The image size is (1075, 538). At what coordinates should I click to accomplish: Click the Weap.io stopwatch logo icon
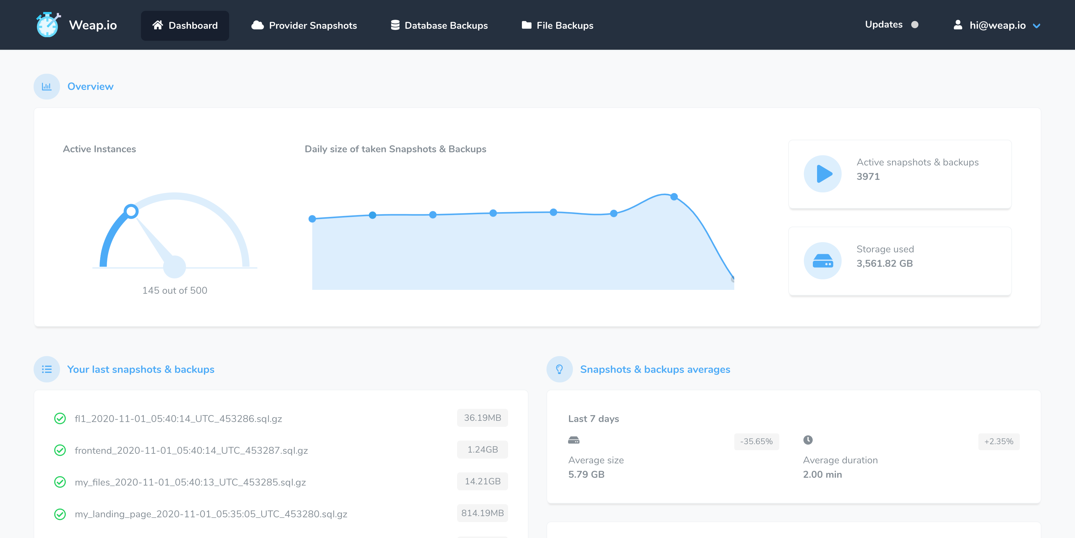(x=48, y=25)
